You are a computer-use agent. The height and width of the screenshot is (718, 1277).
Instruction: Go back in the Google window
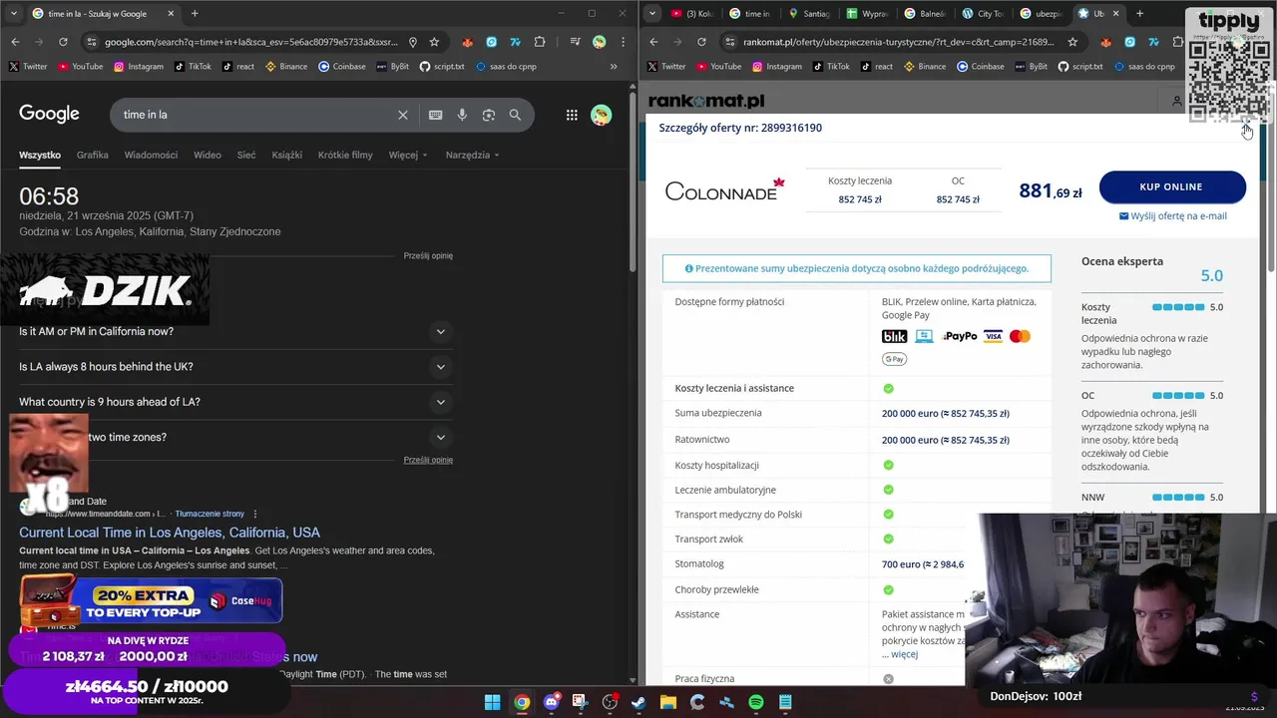point(15,42)
